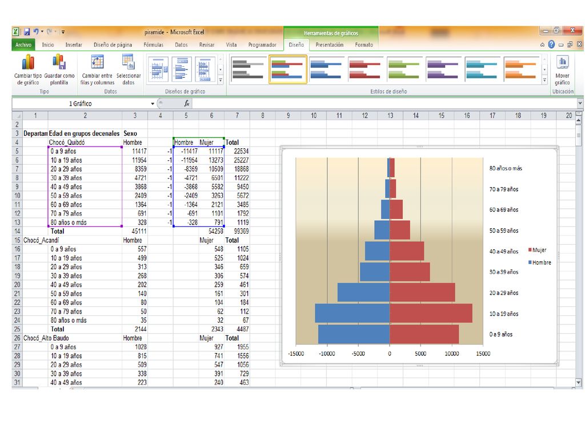This screenshot has width=585, height=438.
Task: Expand the formula bar
Action: pyautogui.click(x=580, y=103)
